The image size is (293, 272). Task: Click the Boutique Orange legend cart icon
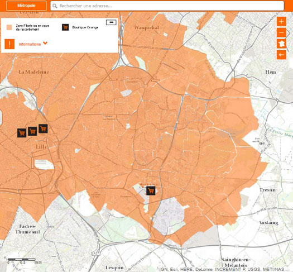(65, 27)
